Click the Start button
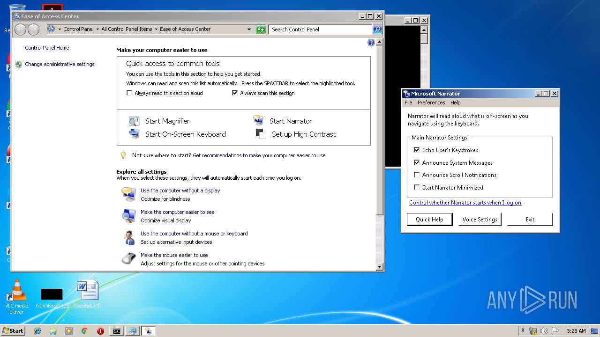 tap(13, 331)
